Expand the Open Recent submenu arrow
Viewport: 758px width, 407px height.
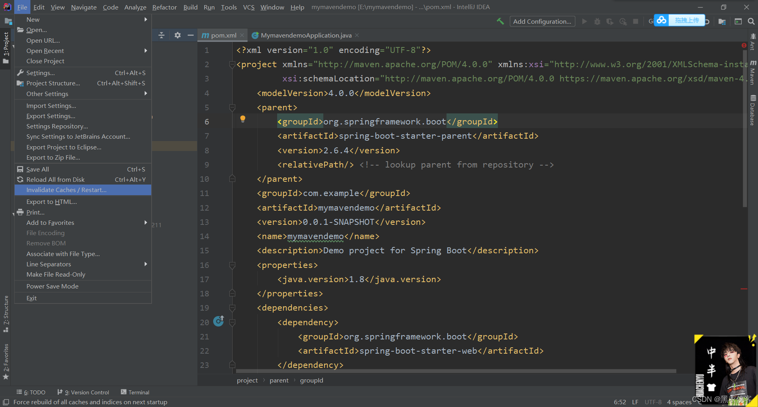click(x=146, y=51)
